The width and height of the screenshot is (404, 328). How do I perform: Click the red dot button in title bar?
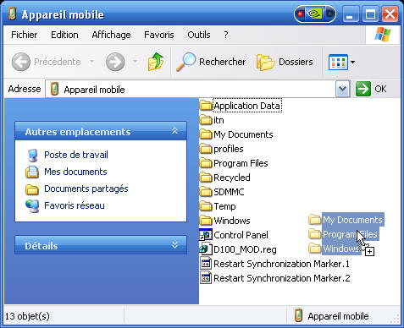click(301, 14)
